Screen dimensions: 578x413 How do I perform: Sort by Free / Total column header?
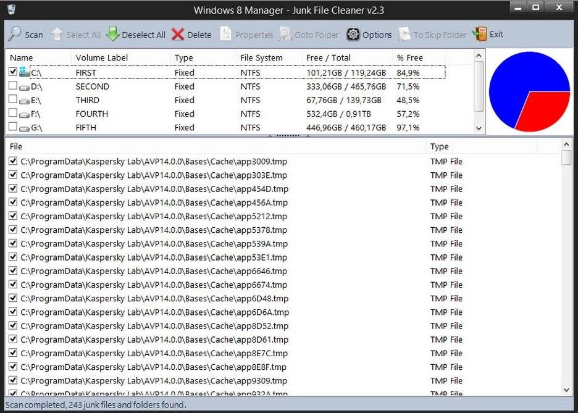coord(347,57)
